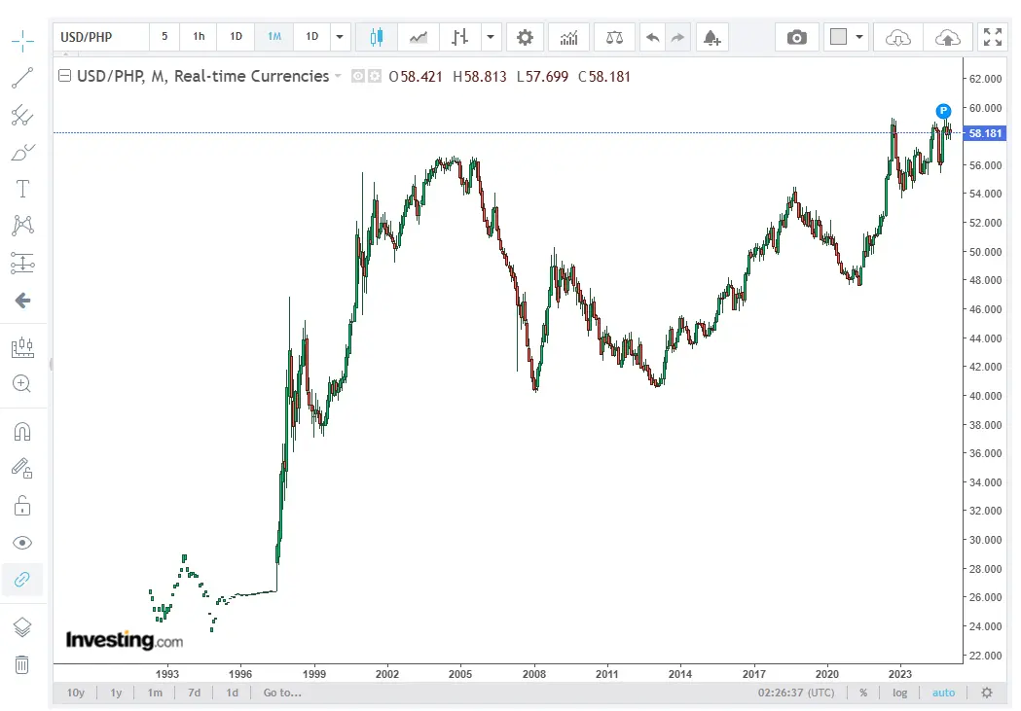Set range to 1y
Image resolution: width=1021 pixels, height=711 pixels.
[116, 693]
